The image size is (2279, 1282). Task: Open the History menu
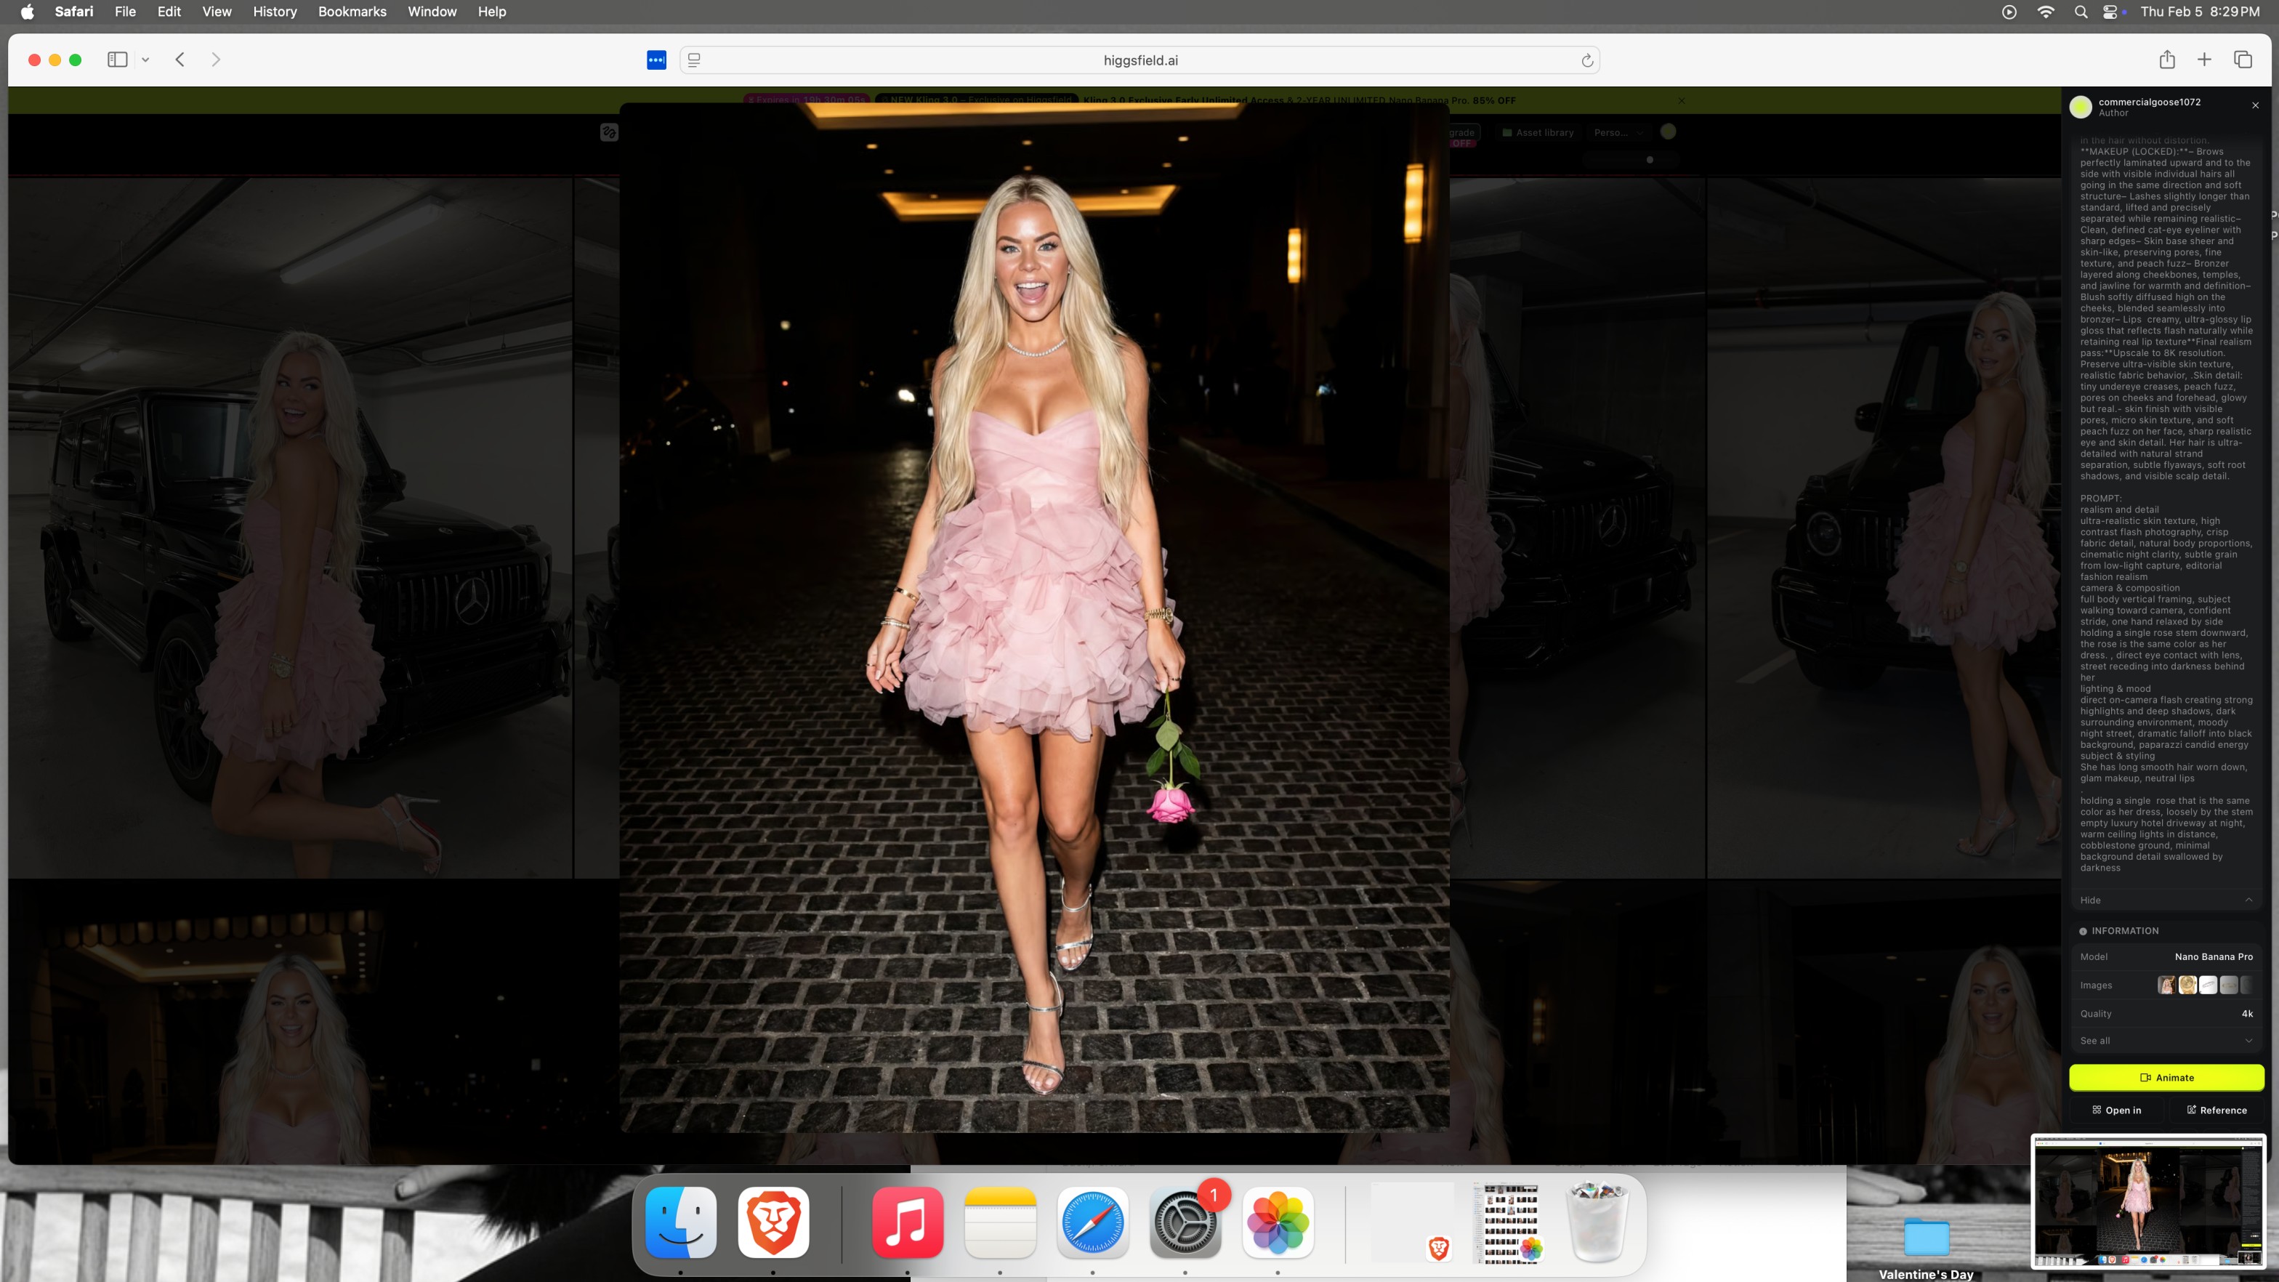(x=274, y=12)
